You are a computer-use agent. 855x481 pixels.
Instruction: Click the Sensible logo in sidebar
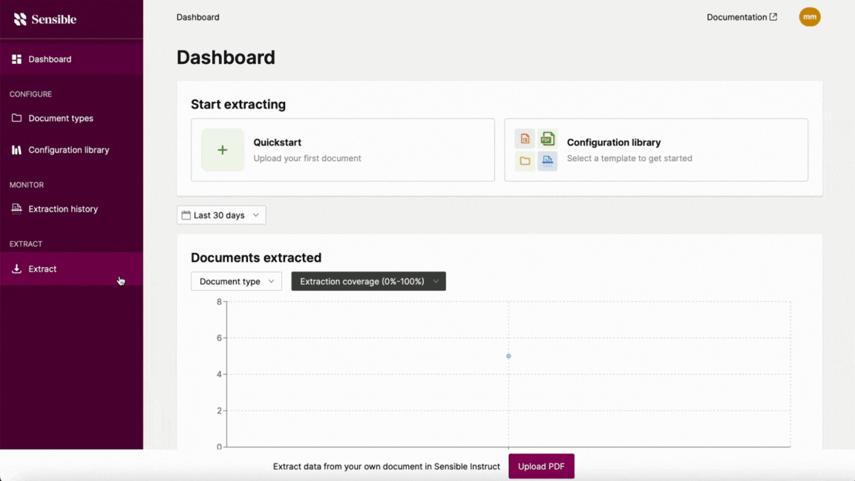(45, 19)
